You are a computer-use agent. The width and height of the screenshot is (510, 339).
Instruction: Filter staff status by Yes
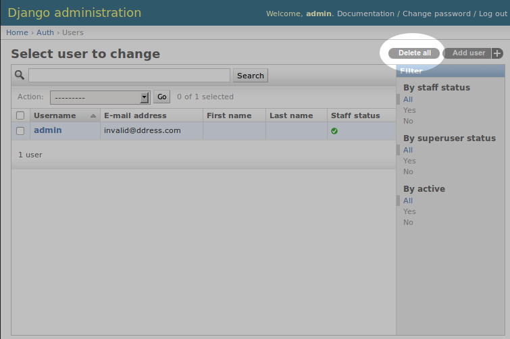click(x=409, y=110)
